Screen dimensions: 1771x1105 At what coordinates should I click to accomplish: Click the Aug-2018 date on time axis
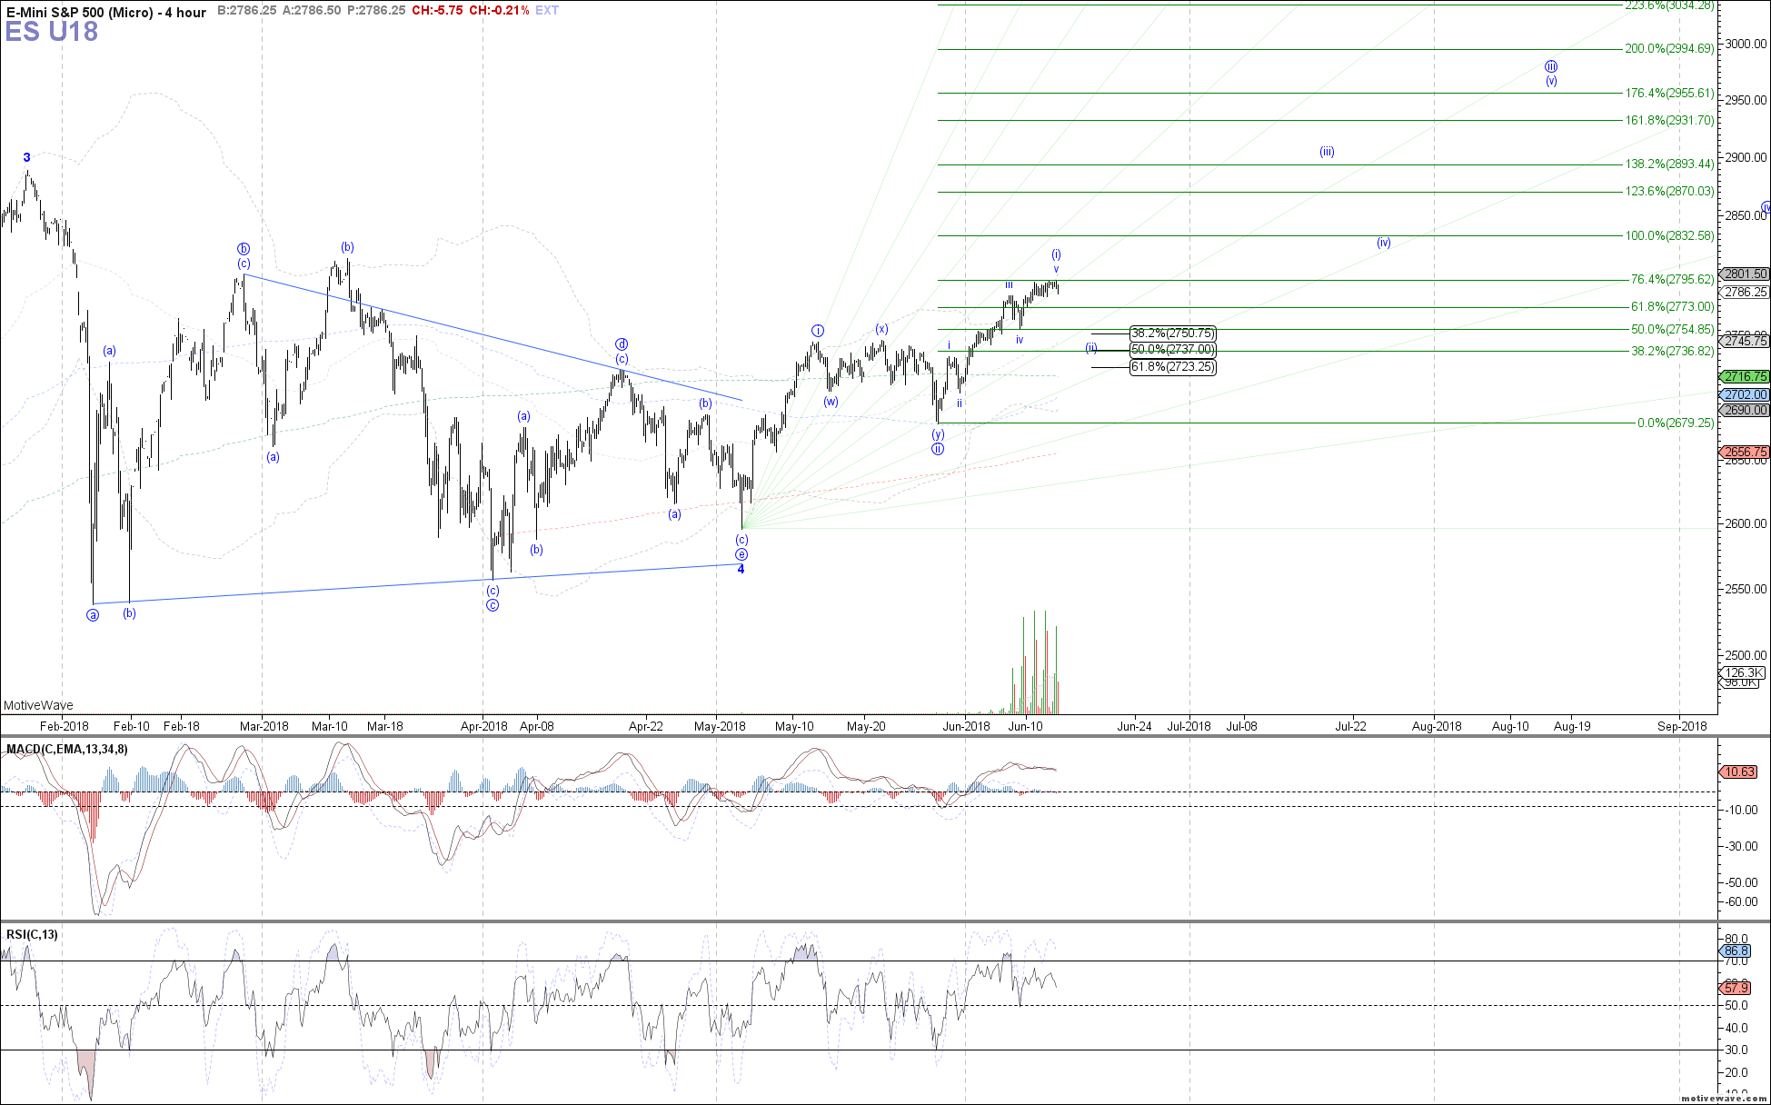[x=1437, y=726]
